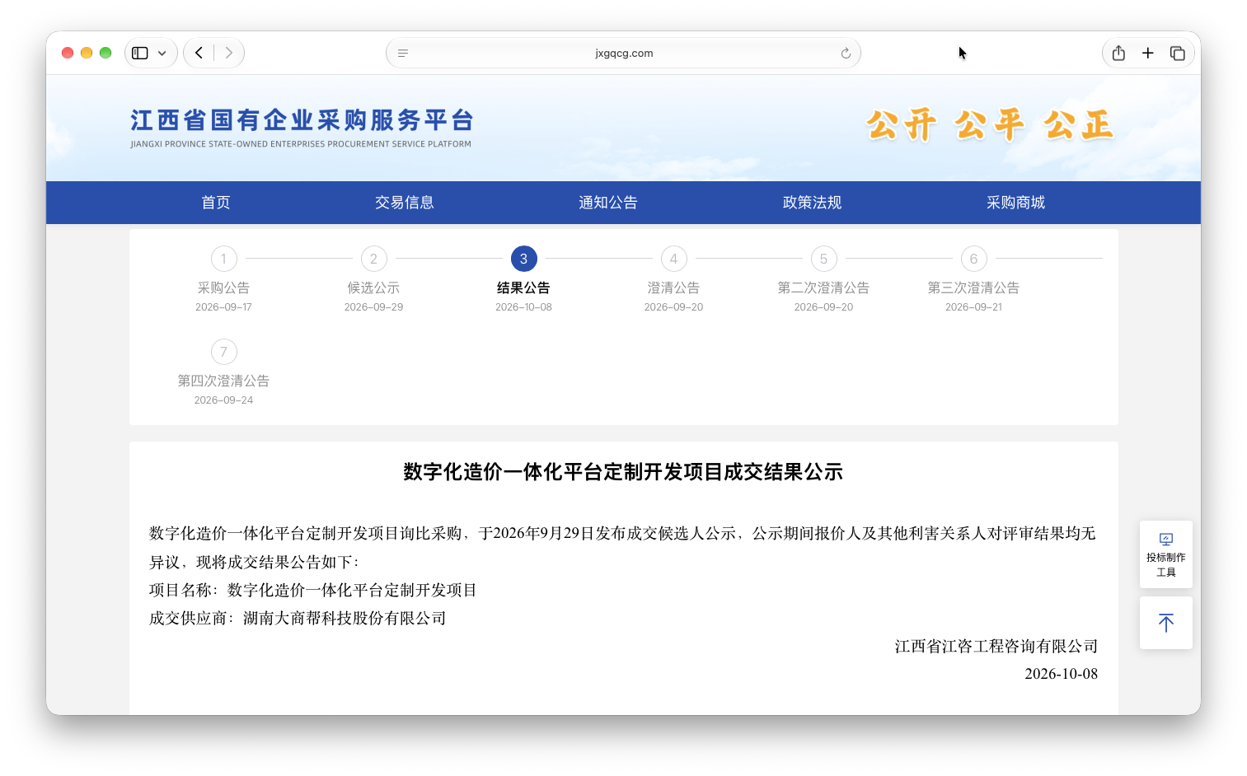
Task: Open the 采购商城 navigation item
Action: tap(1015, 203)
